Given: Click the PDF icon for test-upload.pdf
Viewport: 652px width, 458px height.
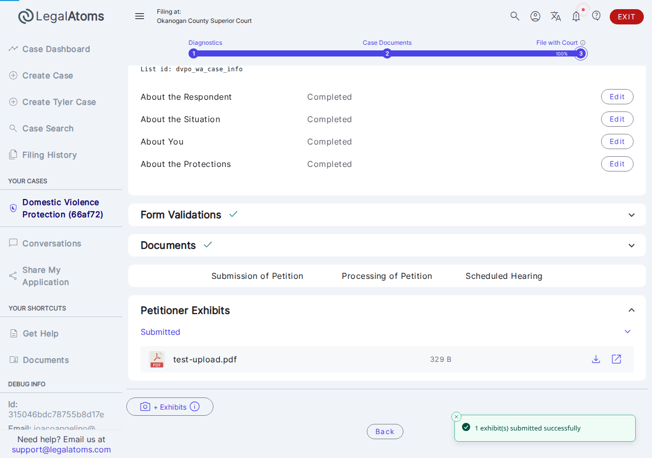Looking at the screenshot, I should click(157, 359).
